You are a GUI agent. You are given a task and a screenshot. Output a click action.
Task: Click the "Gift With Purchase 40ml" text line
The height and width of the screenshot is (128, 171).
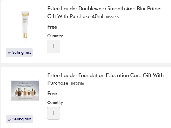[x=75, y=16]
